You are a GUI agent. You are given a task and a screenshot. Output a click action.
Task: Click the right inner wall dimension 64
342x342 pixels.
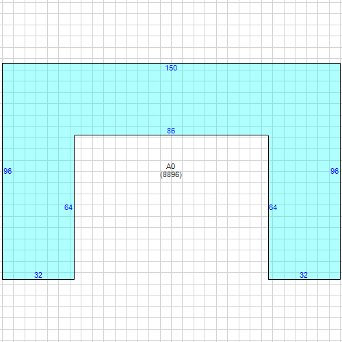(273, 207)
